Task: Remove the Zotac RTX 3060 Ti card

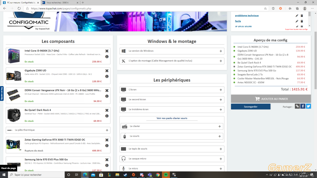Action: (107, 140)
